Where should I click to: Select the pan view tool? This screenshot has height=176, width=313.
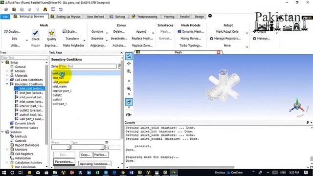click(x=129, y=64)
